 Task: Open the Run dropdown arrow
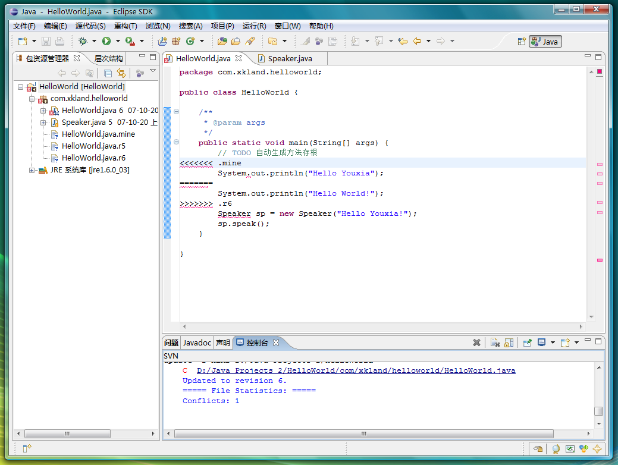(x=118, y=41)
